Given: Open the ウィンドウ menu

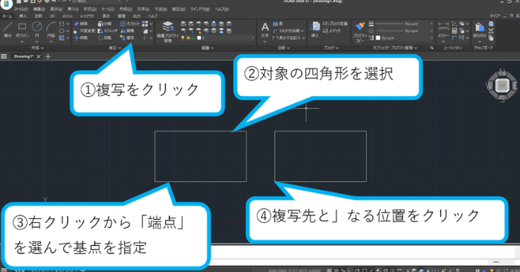Looking at the screenshot, I should pos(200,9).
